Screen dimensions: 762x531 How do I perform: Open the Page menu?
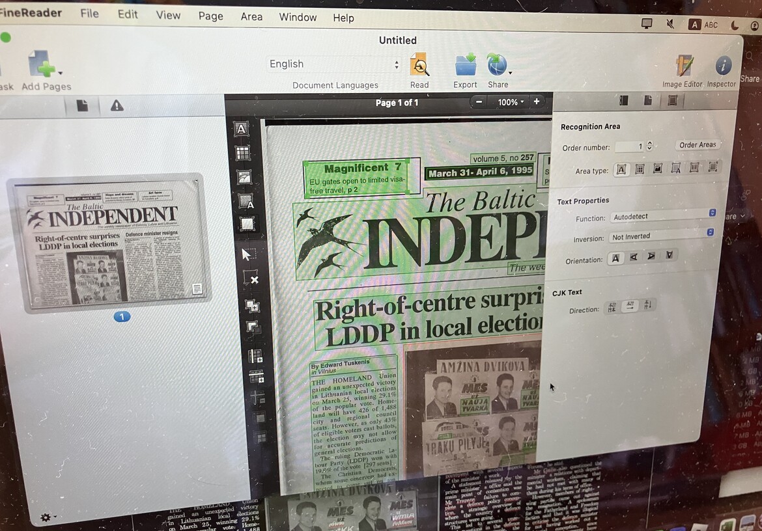coord(210,16)
